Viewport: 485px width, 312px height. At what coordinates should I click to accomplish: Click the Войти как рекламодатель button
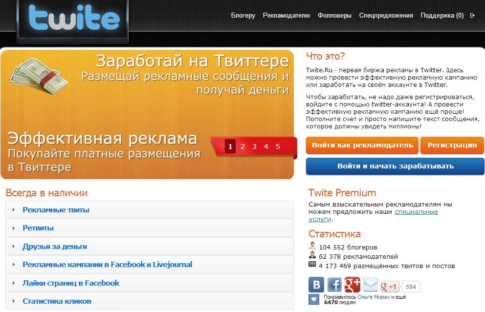[362, 145]
